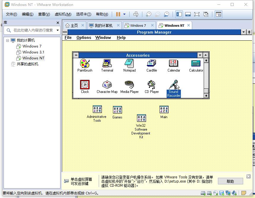The image size is (255, 198).
Task: Click the Accessories scrollbar down arrow
Action: [206, 96]
